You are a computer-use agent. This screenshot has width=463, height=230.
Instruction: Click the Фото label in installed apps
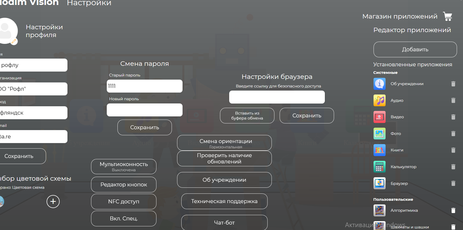(x=396, y=134)
